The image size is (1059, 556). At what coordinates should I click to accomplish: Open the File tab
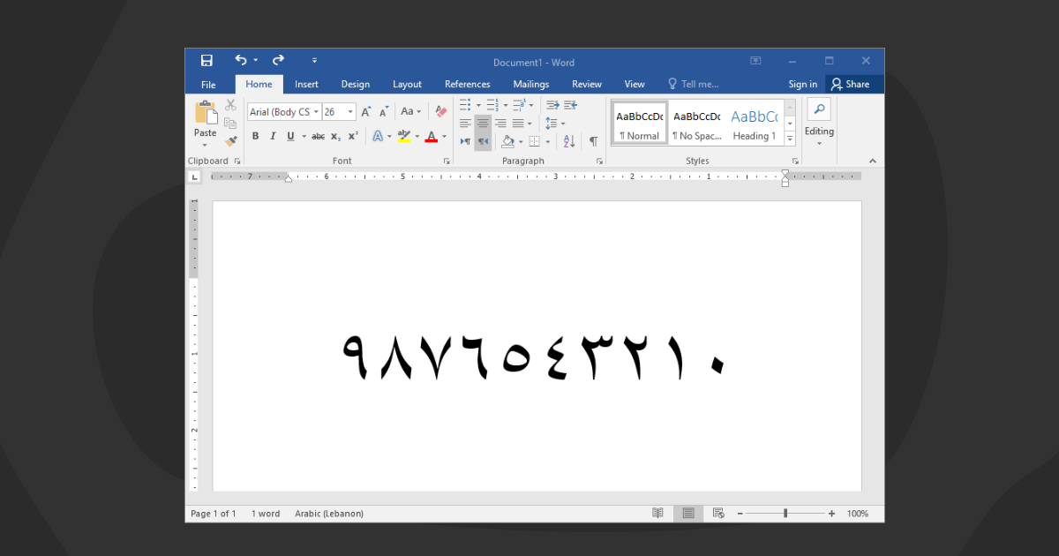coord(208,85)
